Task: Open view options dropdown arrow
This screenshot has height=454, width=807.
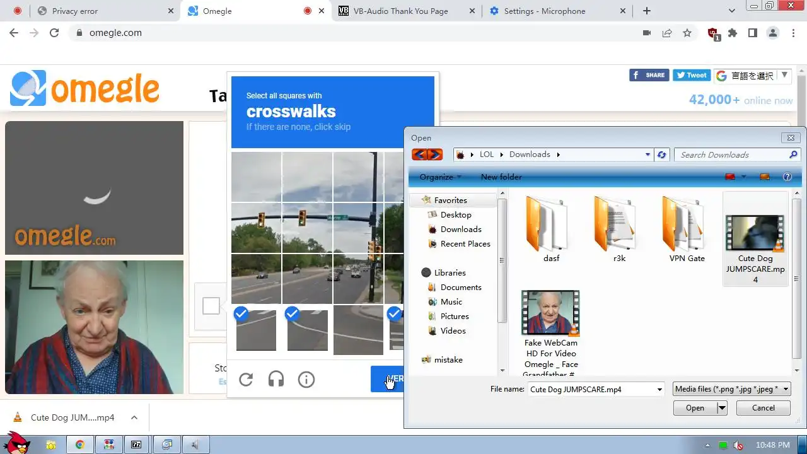Action: pyautogui.click(x=744, y=177)
